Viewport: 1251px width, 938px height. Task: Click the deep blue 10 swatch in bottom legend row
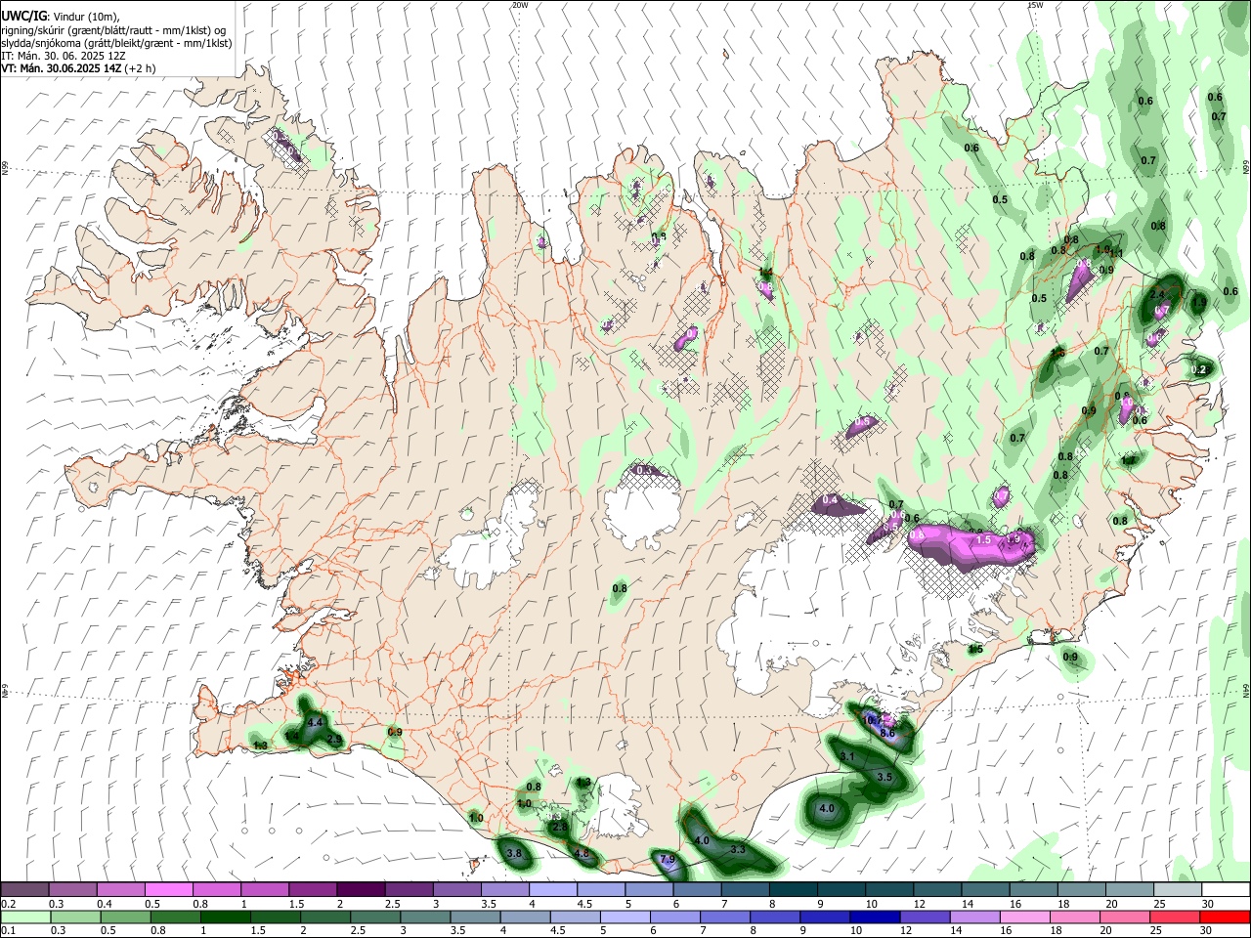tap(874, 917)
